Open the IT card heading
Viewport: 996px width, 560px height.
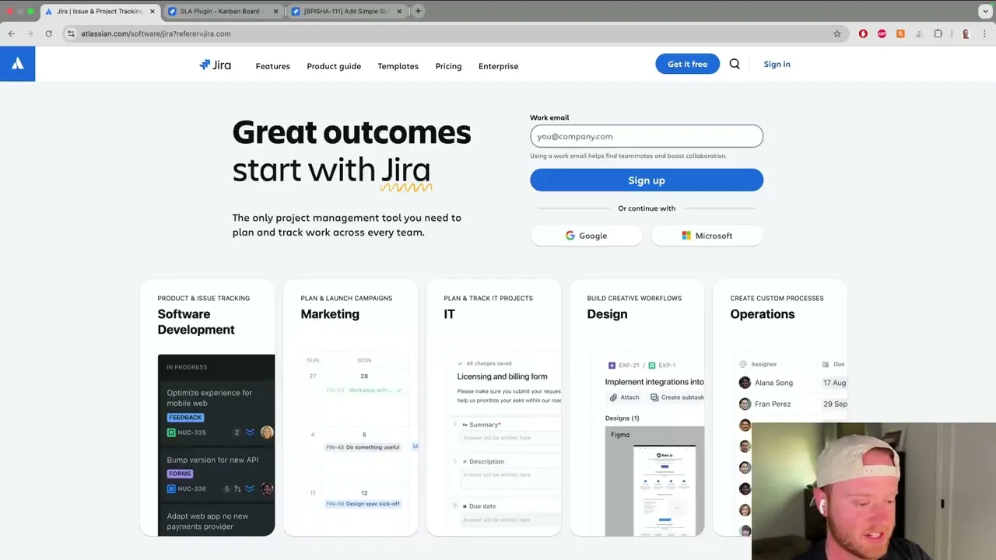449,314
